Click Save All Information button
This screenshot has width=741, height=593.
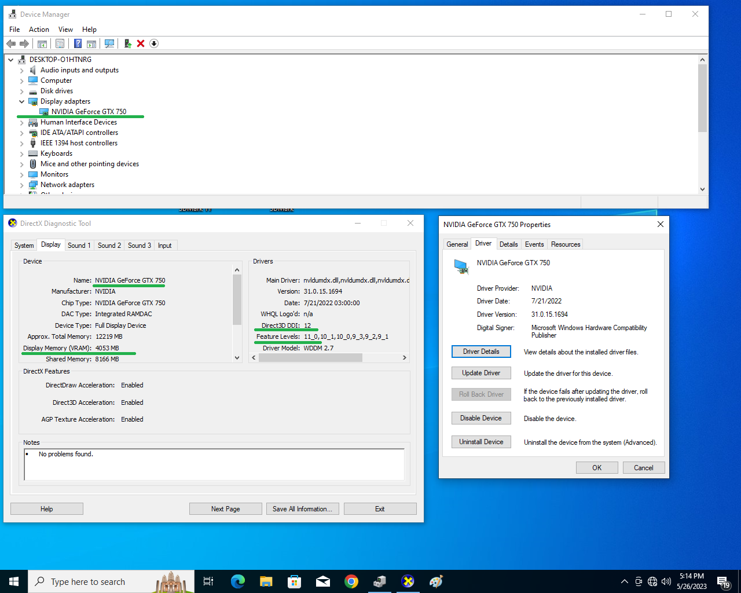click(302, 509)
